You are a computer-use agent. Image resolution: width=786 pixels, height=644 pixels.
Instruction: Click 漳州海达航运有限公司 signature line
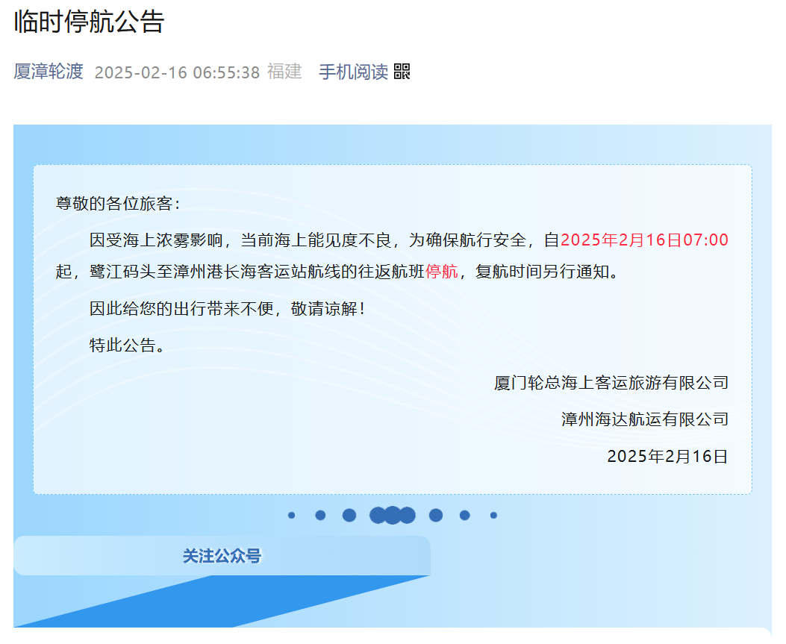[644, 419]
